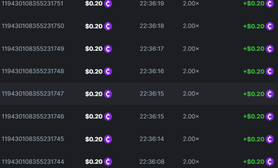Click 2.00× multiplier in the 22:36:17 row

tap(191, 49)
